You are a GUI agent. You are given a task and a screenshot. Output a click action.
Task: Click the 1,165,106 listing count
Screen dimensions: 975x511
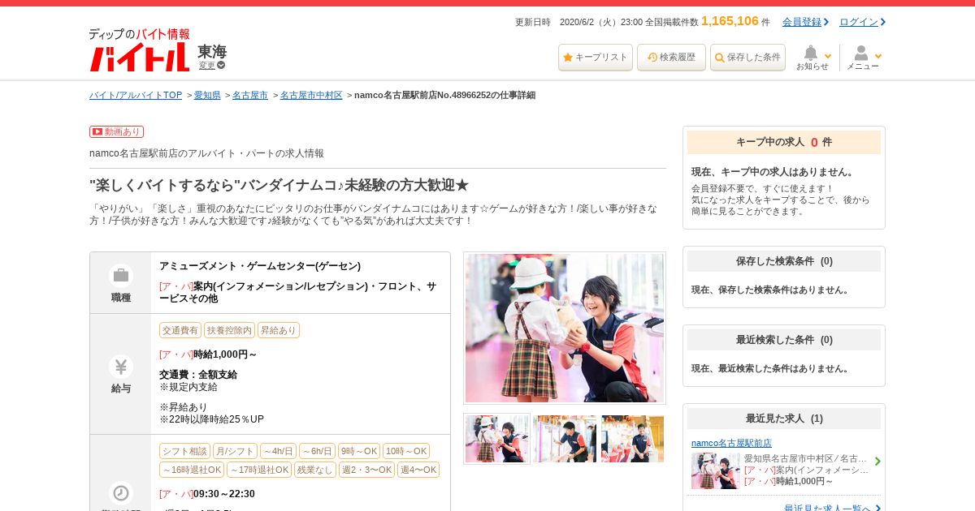click(730, 21)
